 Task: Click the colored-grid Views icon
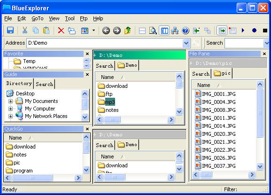[x=85, y=31]
